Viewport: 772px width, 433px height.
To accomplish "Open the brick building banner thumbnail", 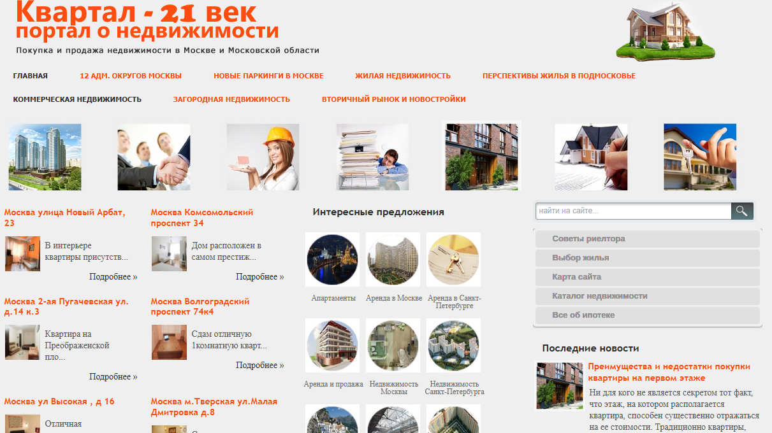I will 481,157.
